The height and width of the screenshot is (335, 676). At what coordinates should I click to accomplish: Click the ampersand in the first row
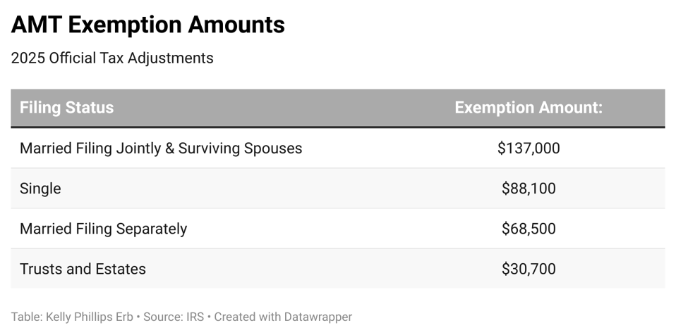169,148
